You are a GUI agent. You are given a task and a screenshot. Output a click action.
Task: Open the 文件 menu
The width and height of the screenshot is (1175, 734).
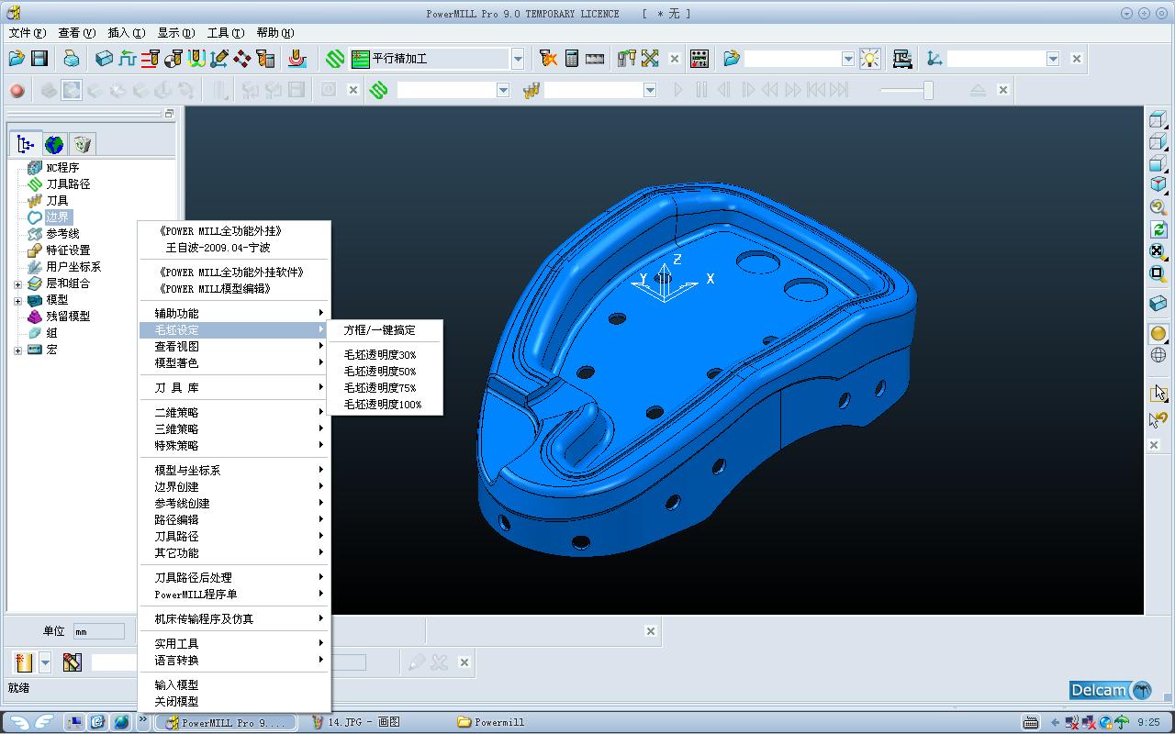(27, 33)
